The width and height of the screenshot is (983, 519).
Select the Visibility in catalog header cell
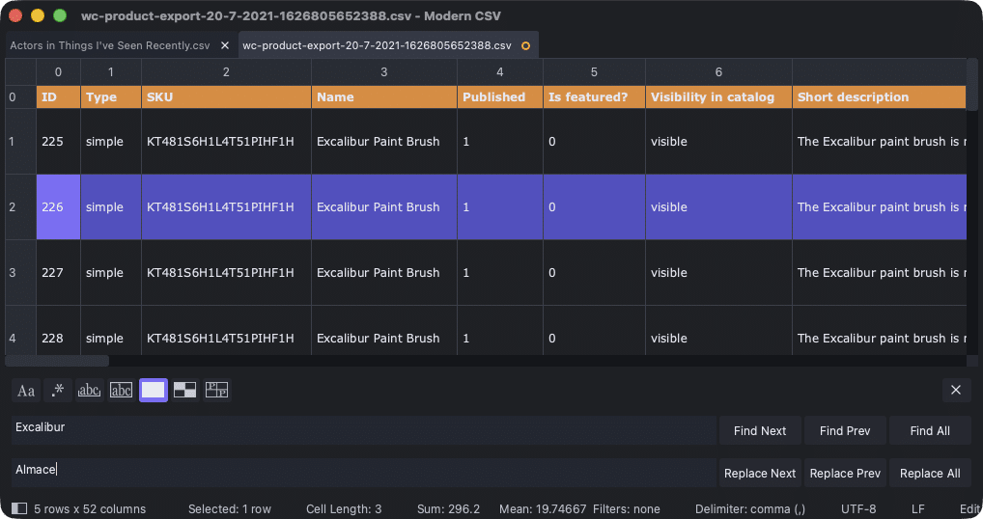pyautogui.click(x=719, y=97)
